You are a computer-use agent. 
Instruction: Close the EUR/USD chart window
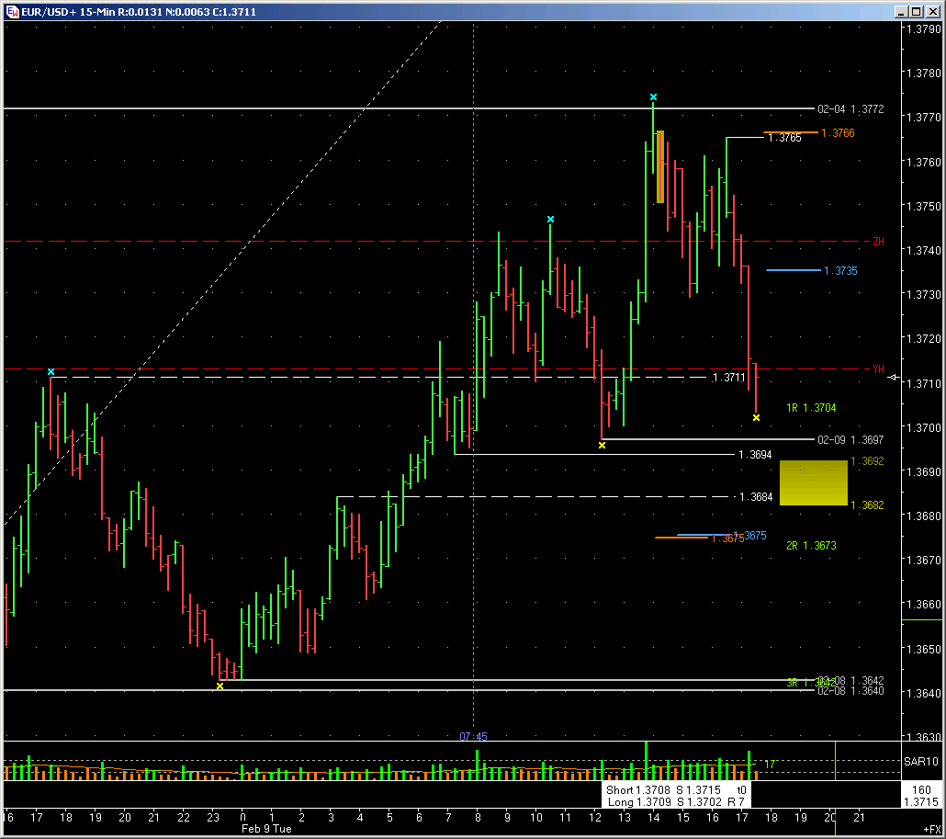pyautogui.click(x=931, y=11)
